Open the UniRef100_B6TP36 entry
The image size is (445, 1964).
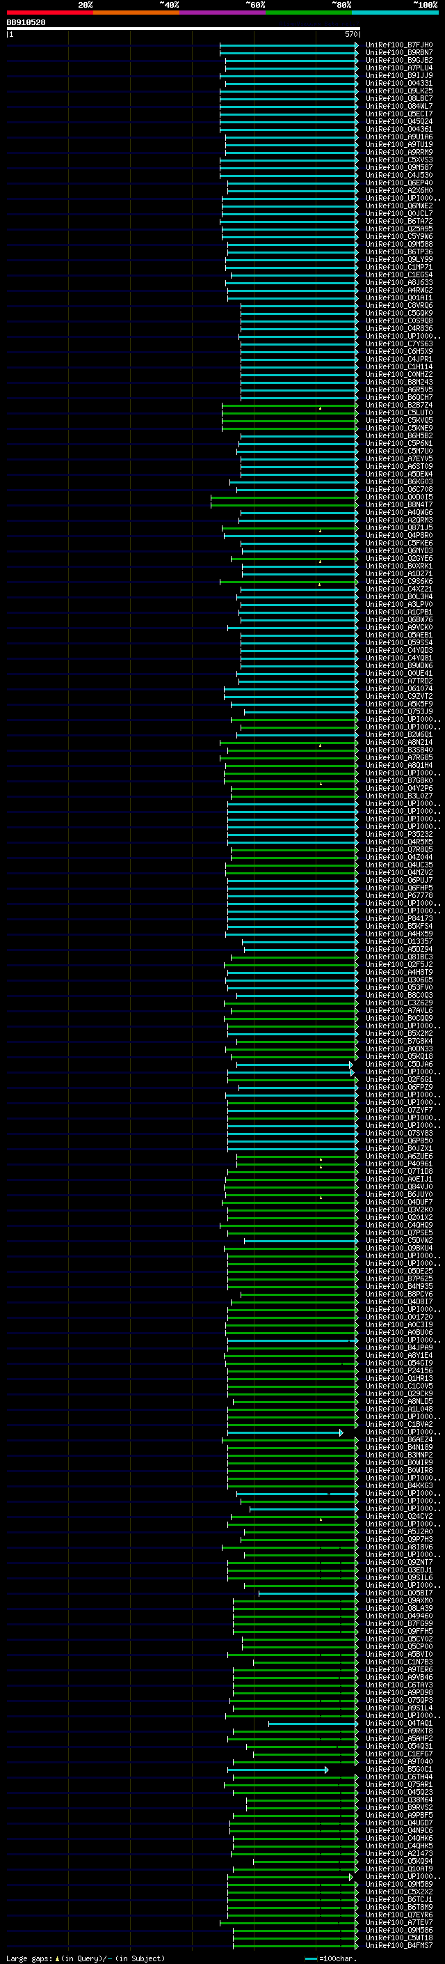click(x=398, y=252)
